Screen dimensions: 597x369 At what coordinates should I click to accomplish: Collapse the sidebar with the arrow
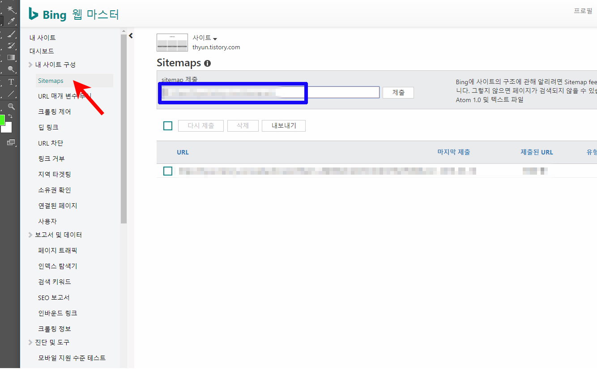pos(131,35)
